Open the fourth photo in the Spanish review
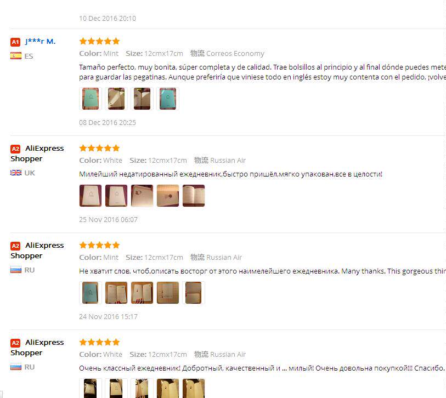Image resolution: width=446 pixels, height=398 pixels. point(167,99)
